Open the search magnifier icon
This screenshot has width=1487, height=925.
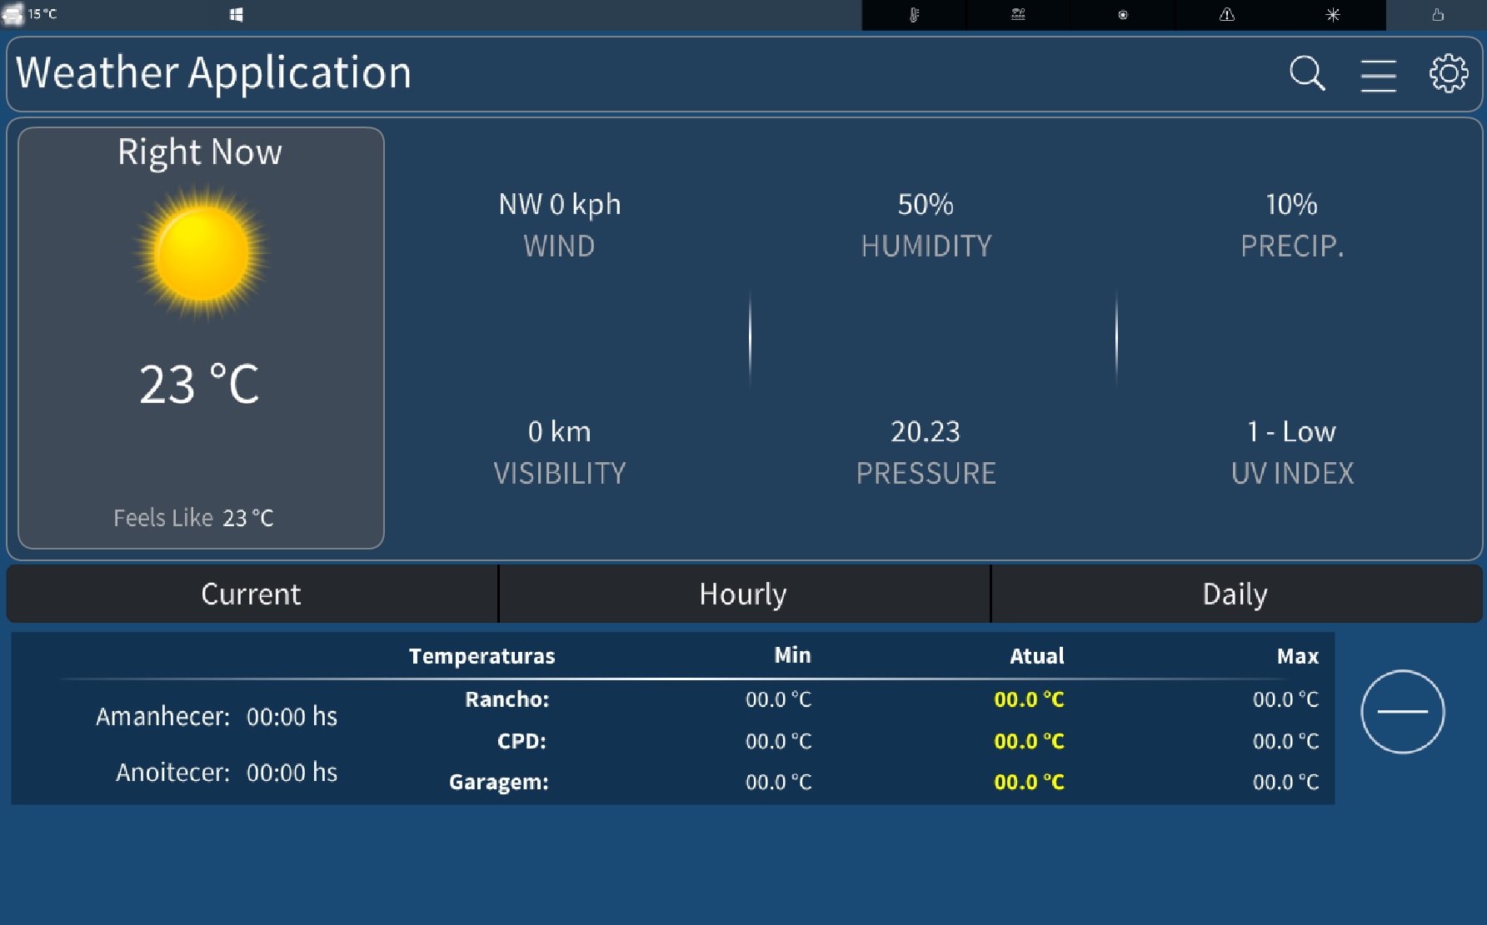pyautogui.click(x=1306, y=74)
